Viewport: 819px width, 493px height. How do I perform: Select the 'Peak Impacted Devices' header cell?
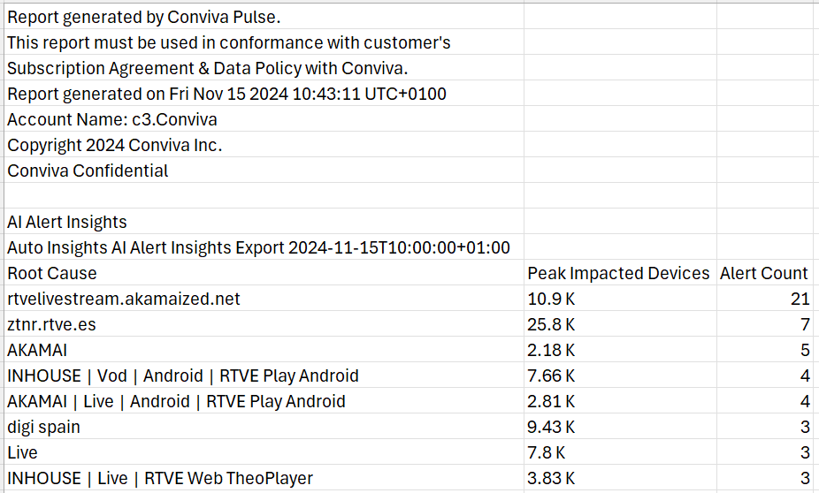pyautogui.click(x=618, y=273)
